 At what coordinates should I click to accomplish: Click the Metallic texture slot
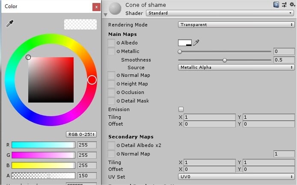(111, 51)
